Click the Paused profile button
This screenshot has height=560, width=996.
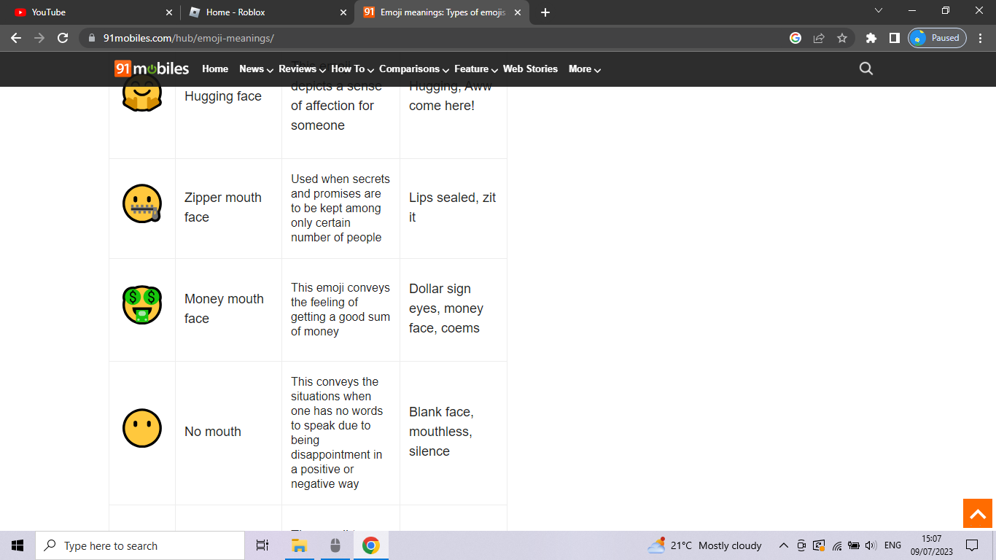(x=937, y=38)
